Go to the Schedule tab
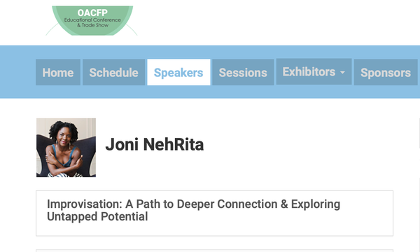This screenshot has height=252, width=420. [113, 72]
